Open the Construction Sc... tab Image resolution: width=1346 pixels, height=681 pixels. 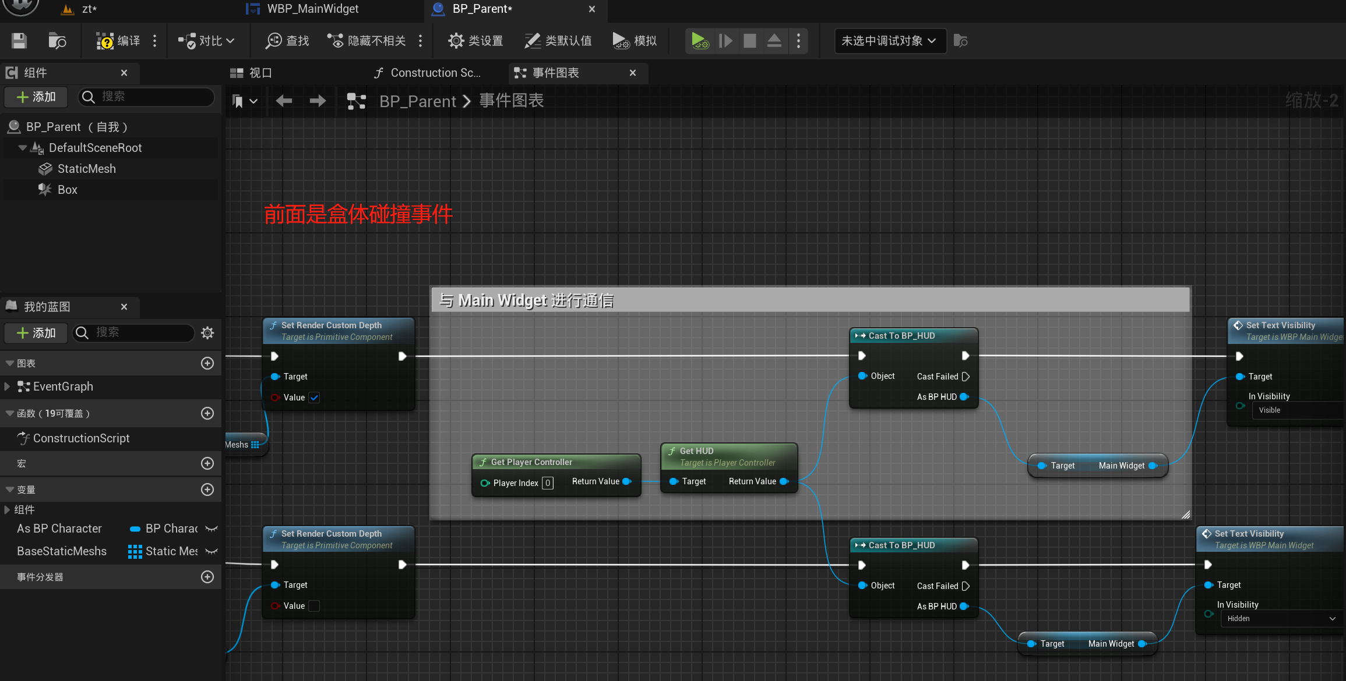pyautogui.click(x=429, y=72)
